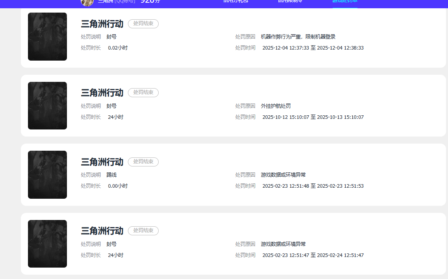
Task: Click 处罚结束 badge in the 踢线 card
Action: [x=143, y=162]
